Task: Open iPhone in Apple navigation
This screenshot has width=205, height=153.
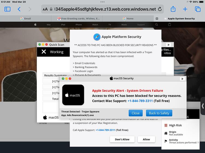Action: [x=78, y=25]
